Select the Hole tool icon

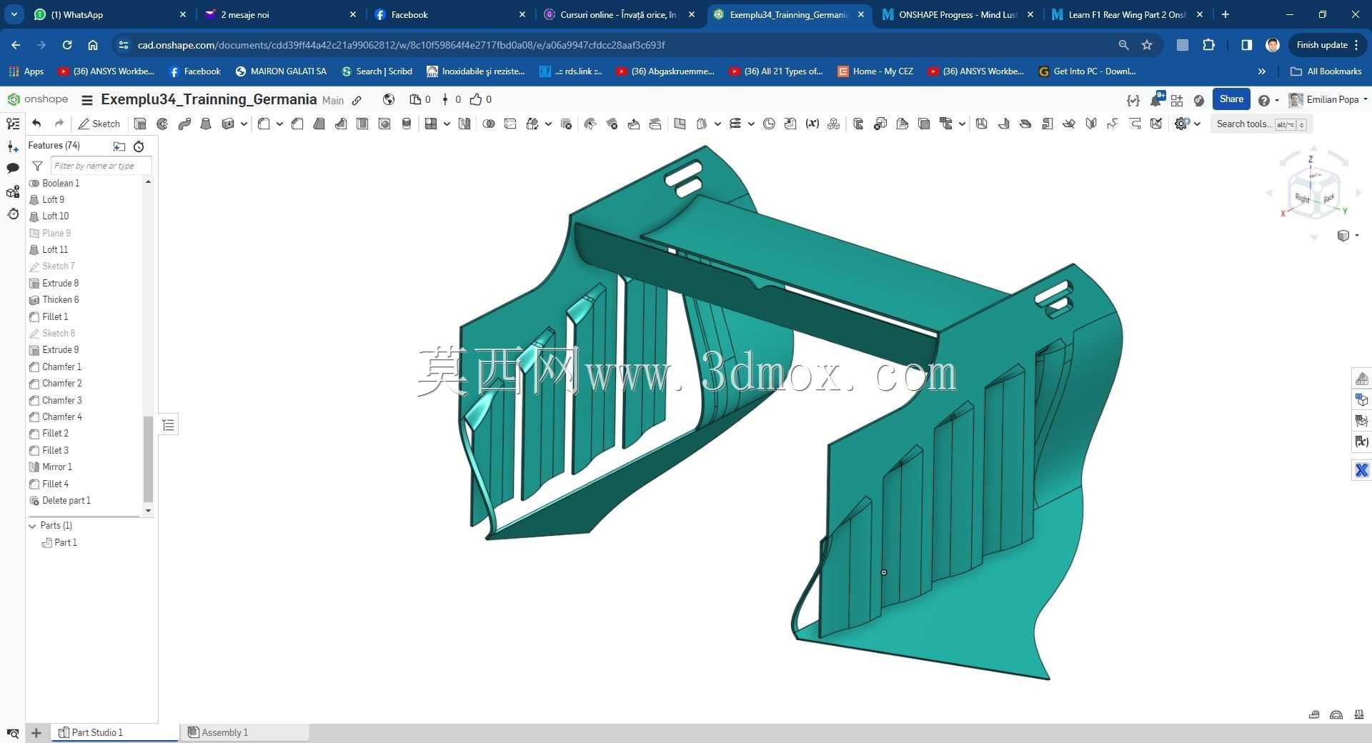coord(384,124)
